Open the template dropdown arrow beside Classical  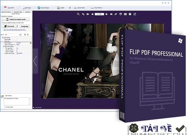(17, 26)
